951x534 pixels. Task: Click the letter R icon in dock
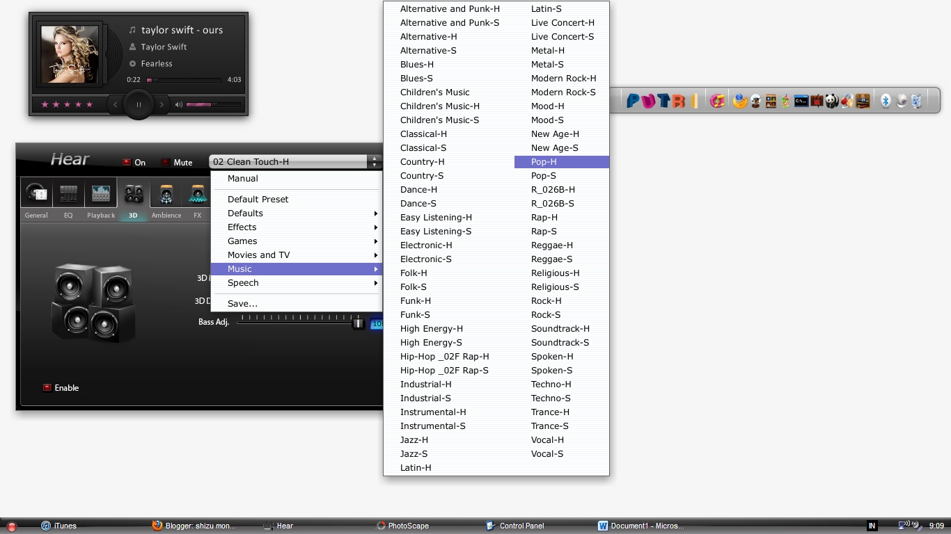(x=679, y=102)
